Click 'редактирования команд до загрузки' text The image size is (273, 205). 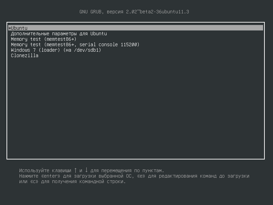(x=204, y=176)
